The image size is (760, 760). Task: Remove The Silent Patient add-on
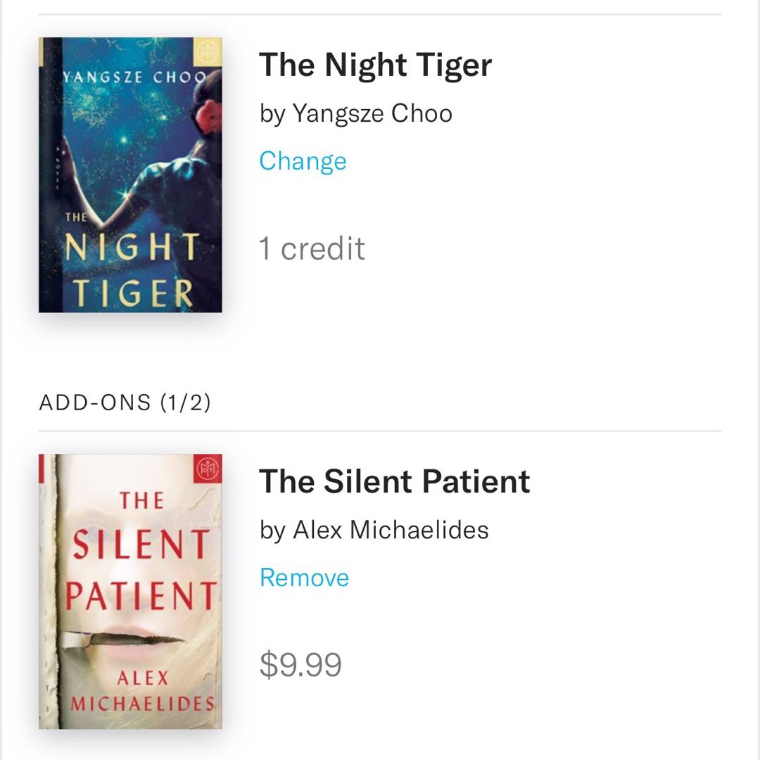click(x=304, y=578)
